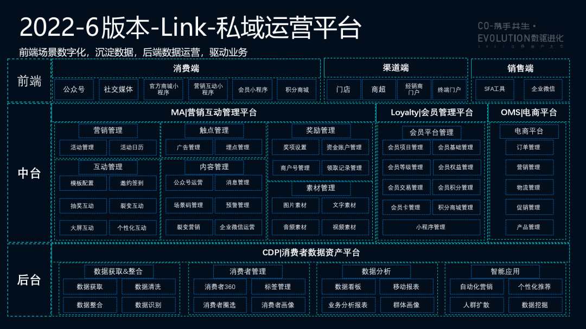Select the 抽奖互动 box
The image size is (586, 329).
(82, 206)
